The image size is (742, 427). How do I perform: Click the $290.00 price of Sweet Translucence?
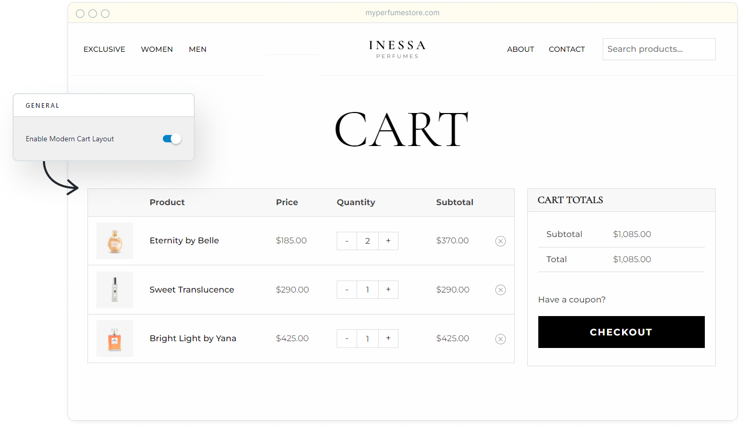[x=292, y=289]
